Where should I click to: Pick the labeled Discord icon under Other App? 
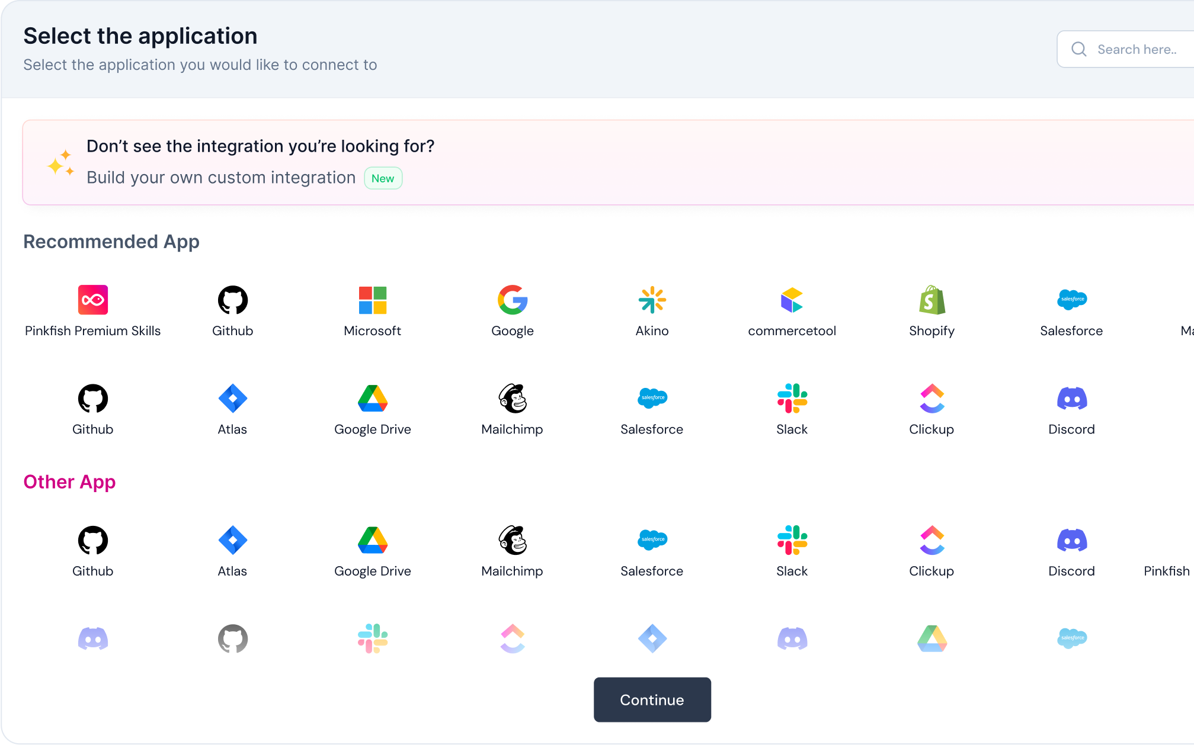click(x=1072, y=540)
